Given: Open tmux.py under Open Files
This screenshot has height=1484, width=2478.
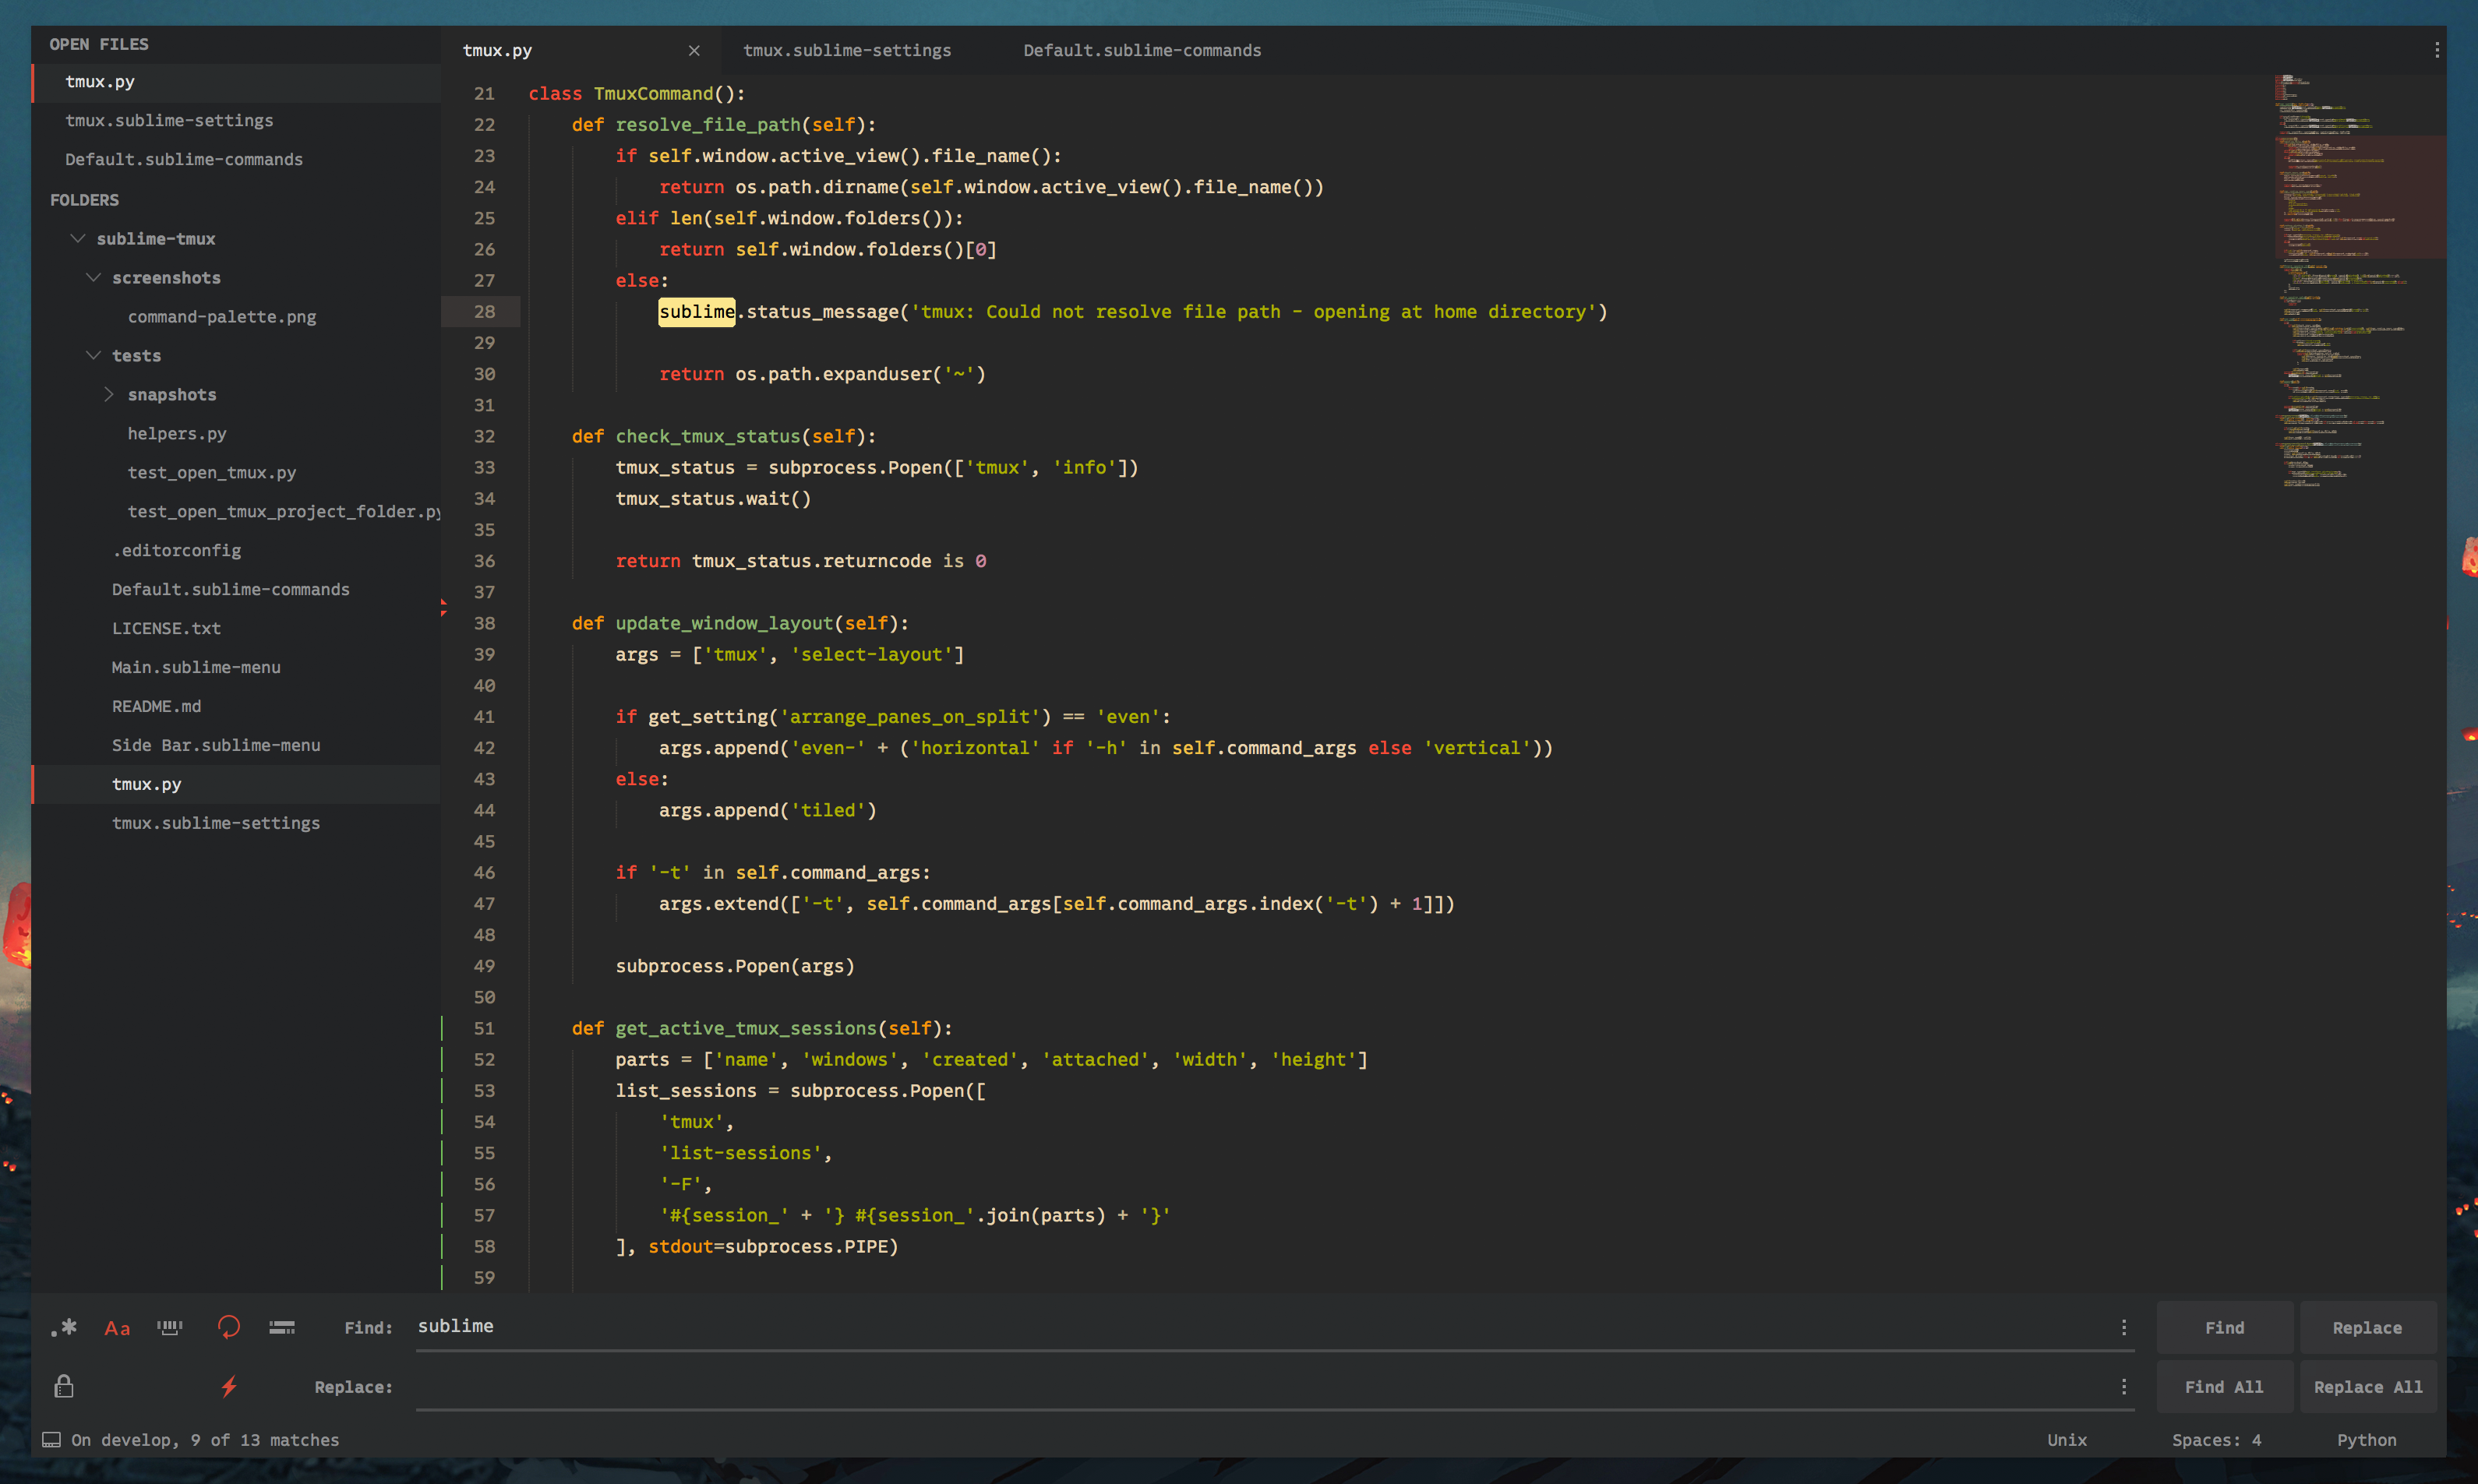Looking at the screenshot, I should (237, 82).
